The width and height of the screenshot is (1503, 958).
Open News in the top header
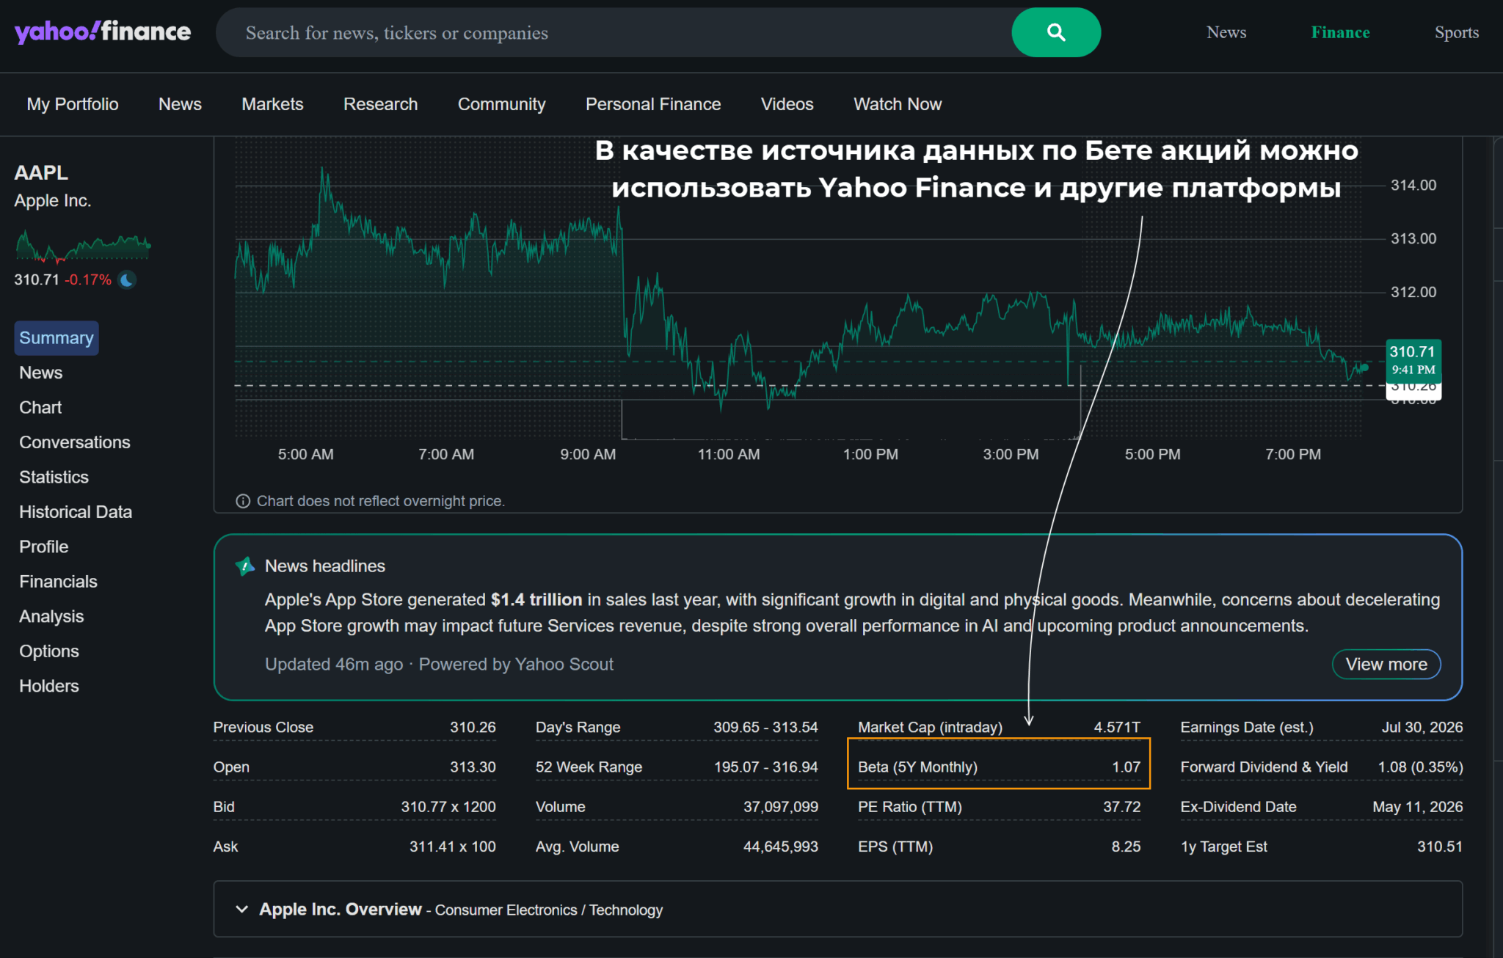(x=1226, y=32)
